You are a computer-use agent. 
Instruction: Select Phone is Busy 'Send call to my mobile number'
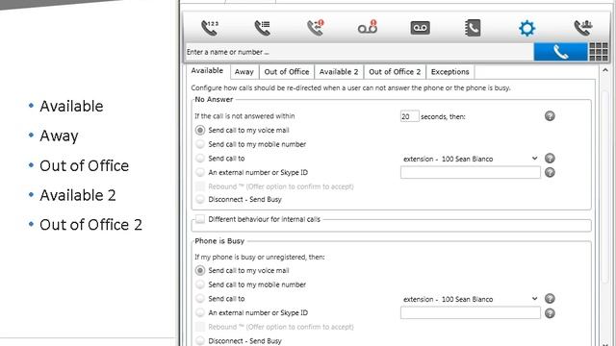coord(200,284)
